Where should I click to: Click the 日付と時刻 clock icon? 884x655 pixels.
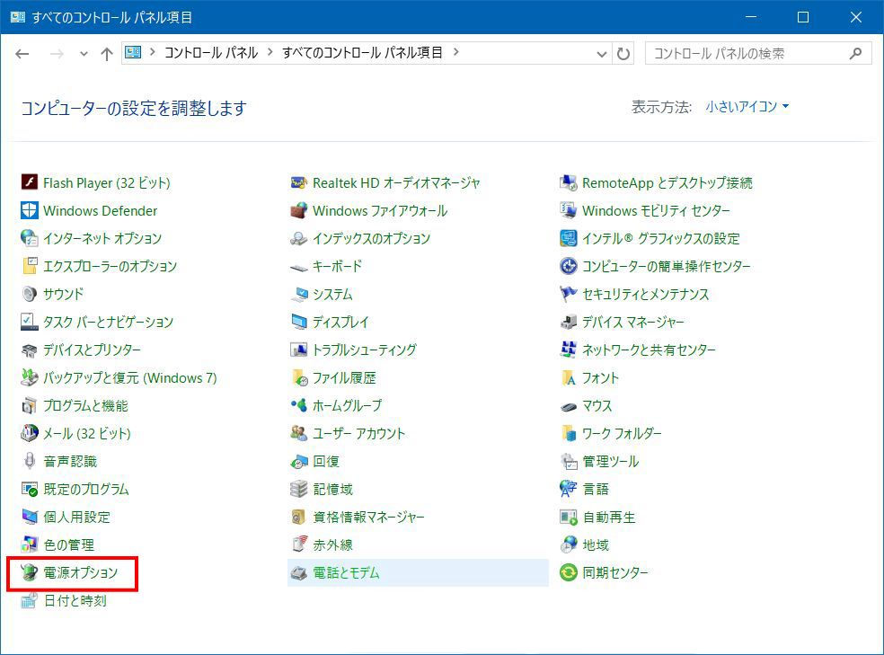click(30, 600)
